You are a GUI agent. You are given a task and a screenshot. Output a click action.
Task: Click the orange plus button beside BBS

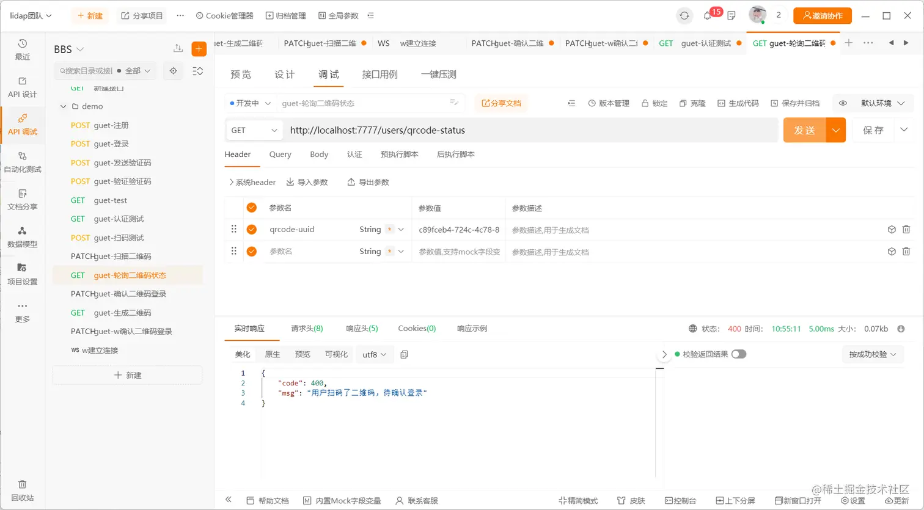pos(199,49)
